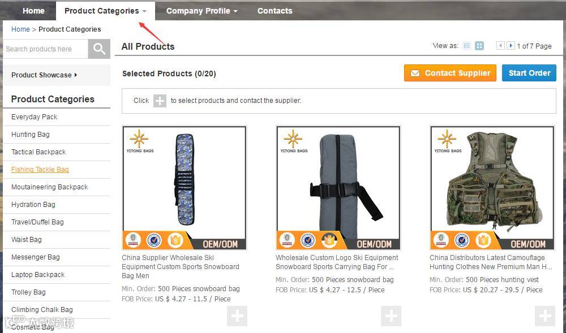Click Home breadcrumb link
This screenshot has height=333, width=566.
tap(20, 29)
